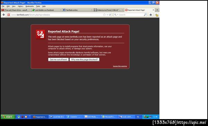
Task: Minimize the Firefox window
Action: pos(150,3)
